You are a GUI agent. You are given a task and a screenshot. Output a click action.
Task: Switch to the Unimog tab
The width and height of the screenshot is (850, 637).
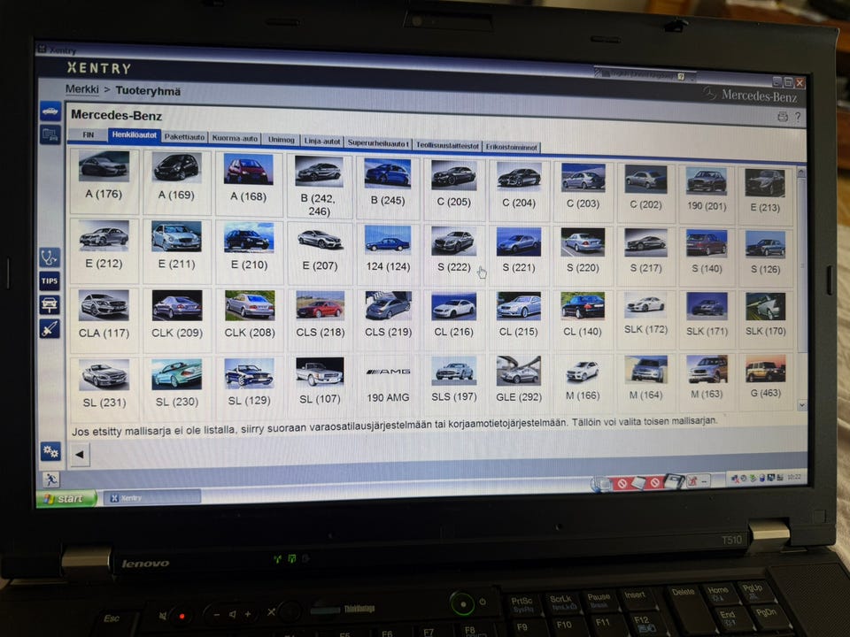point(281,140)
